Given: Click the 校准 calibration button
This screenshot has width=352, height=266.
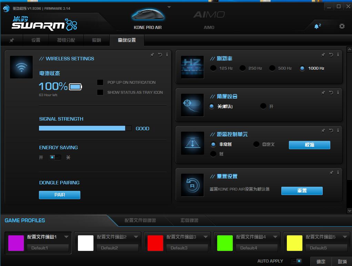Looking at the screenshot, I should (309, 145).
